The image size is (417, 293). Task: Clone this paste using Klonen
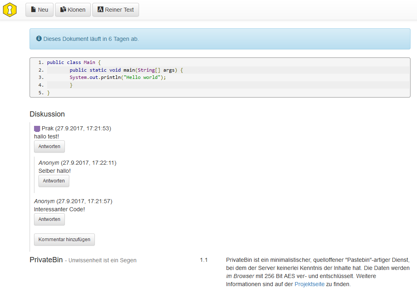coord(73,10)
